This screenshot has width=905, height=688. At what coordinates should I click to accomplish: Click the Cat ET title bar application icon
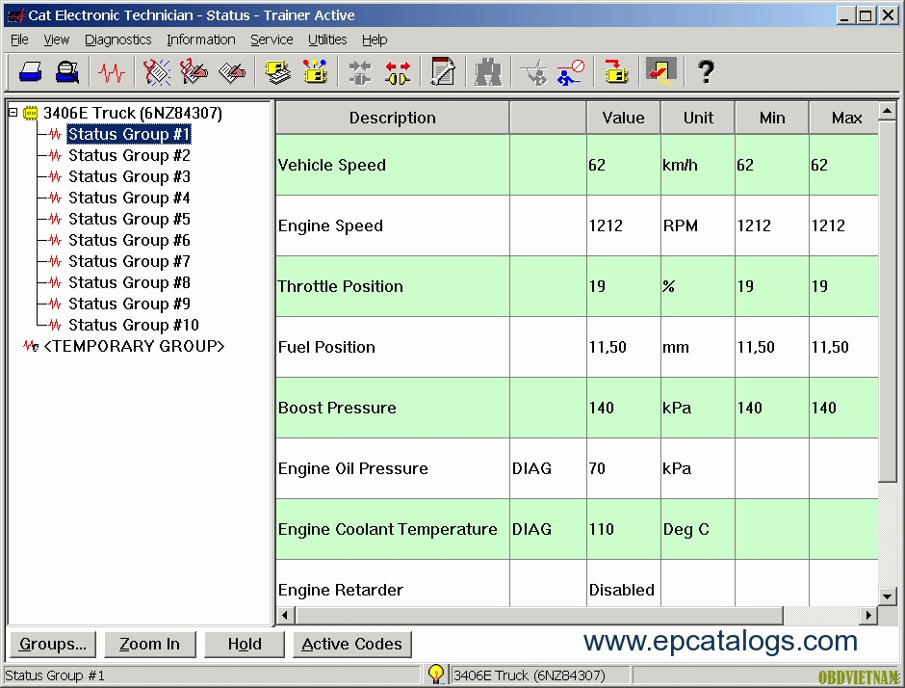(15, 15)
